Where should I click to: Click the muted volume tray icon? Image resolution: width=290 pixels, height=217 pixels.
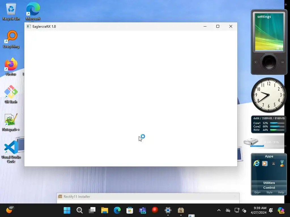(x=244, y=210)
